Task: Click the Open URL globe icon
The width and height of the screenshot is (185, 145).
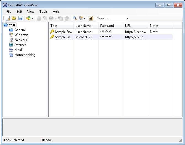Action: point(51,18)
